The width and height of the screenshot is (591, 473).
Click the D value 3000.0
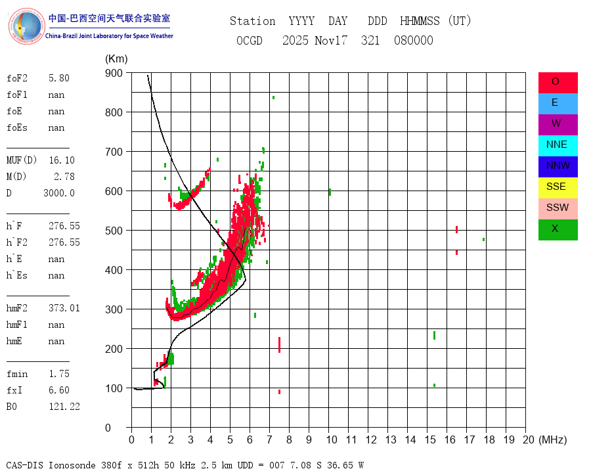tap(59, 193)
